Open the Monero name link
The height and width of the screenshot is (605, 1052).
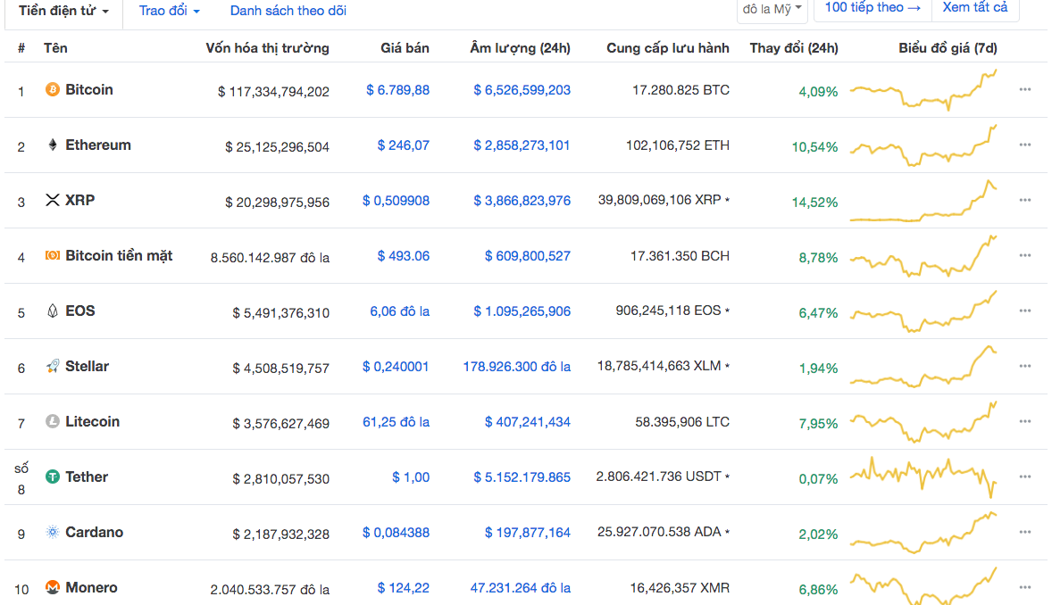(91, 587)
